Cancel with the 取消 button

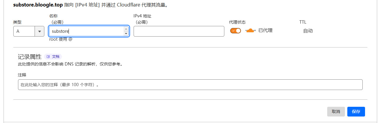(336, 111)
